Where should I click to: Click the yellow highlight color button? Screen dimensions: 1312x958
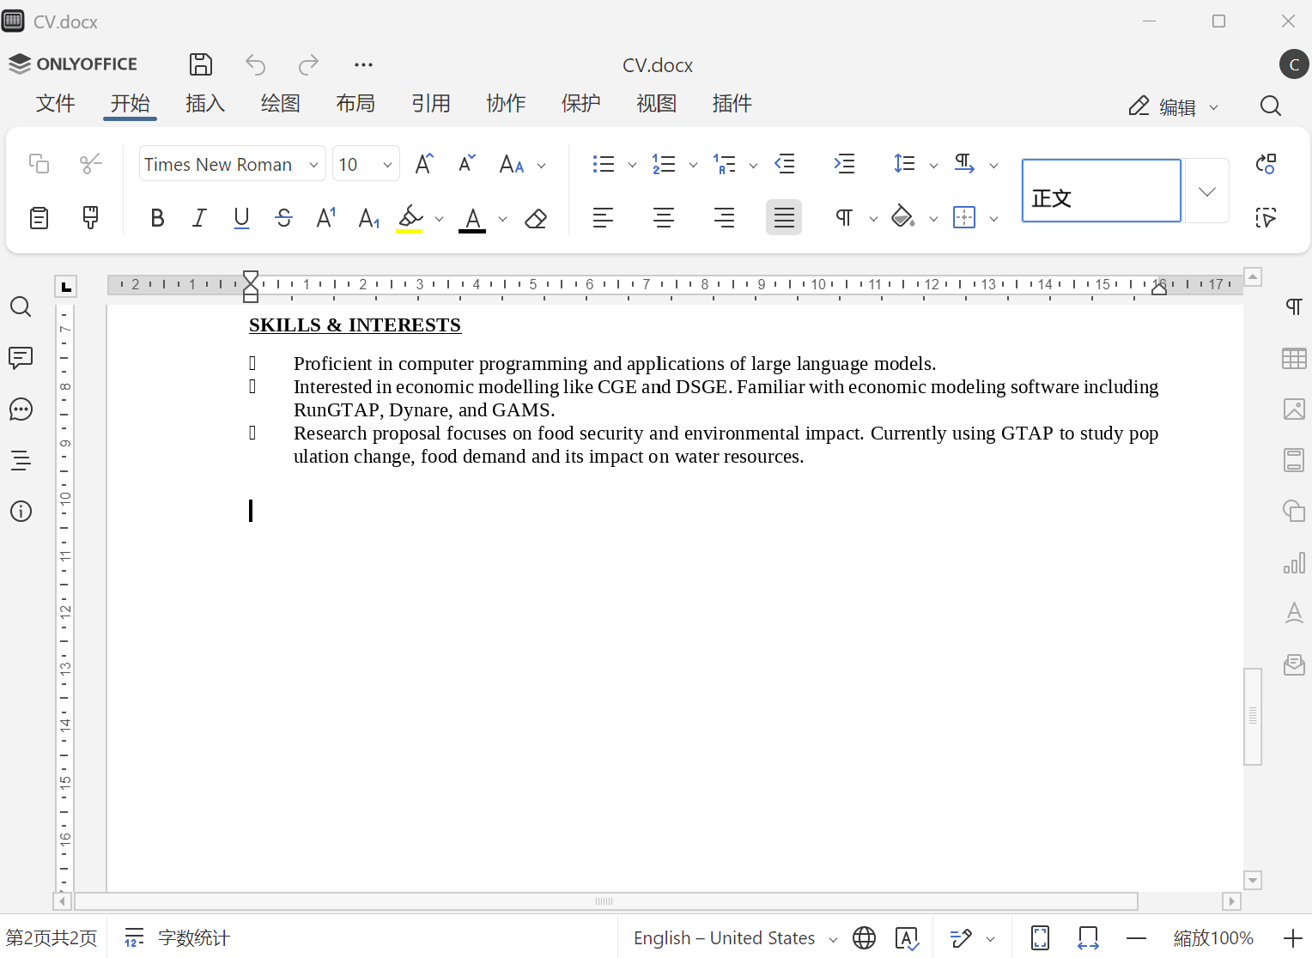click(410, 218)
